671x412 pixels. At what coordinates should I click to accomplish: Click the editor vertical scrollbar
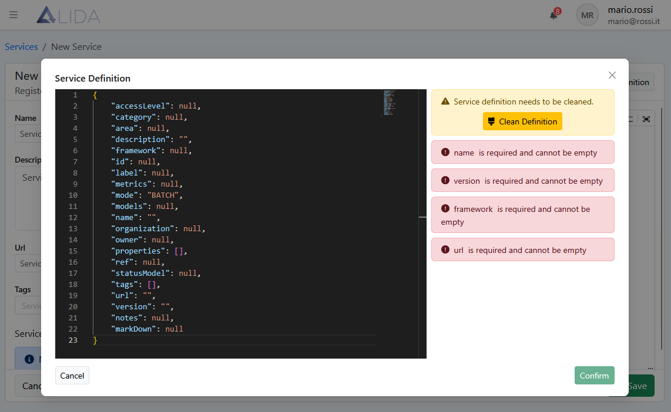(x=422, y=224)
